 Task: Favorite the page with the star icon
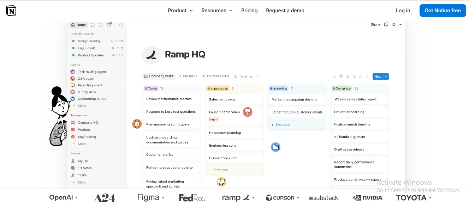click(394, 25)
